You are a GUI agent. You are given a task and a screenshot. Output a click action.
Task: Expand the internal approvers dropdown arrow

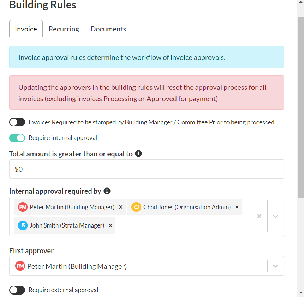coord(276,216)
